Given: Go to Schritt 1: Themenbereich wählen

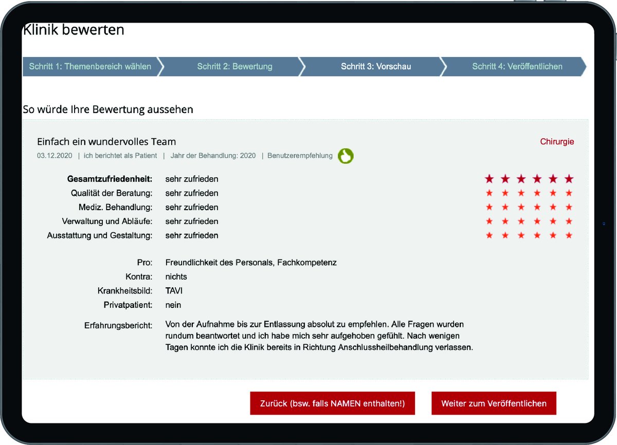Looking at the screenshot, I should click(x=90, y=66).
